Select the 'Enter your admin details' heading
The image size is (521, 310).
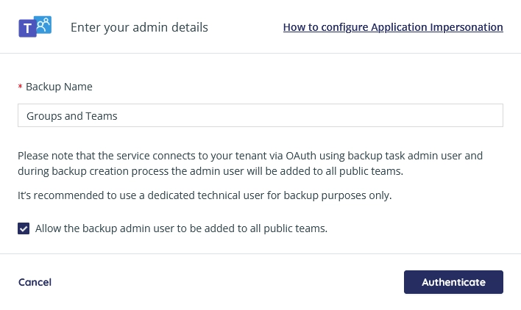[139, 27]
